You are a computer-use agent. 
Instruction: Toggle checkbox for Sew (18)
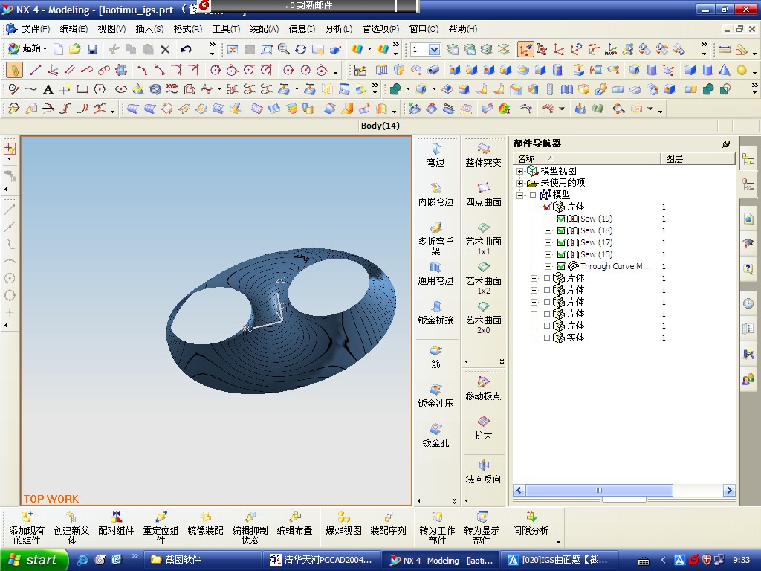pos(561,230)
